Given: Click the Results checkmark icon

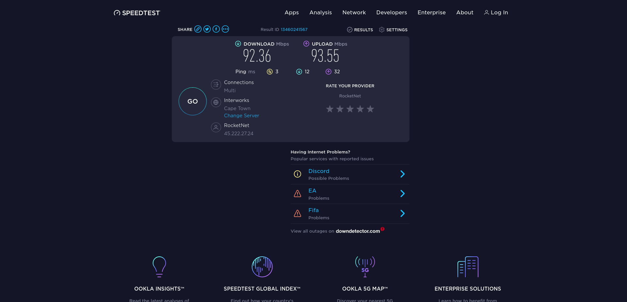Looking at the screenshot, I should click(x=350, y=30).
